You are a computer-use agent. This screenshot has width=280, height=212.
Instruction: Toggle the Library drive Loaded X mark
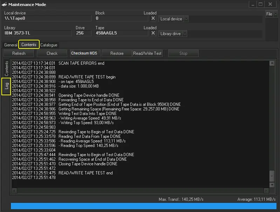[x=153, y=33]
